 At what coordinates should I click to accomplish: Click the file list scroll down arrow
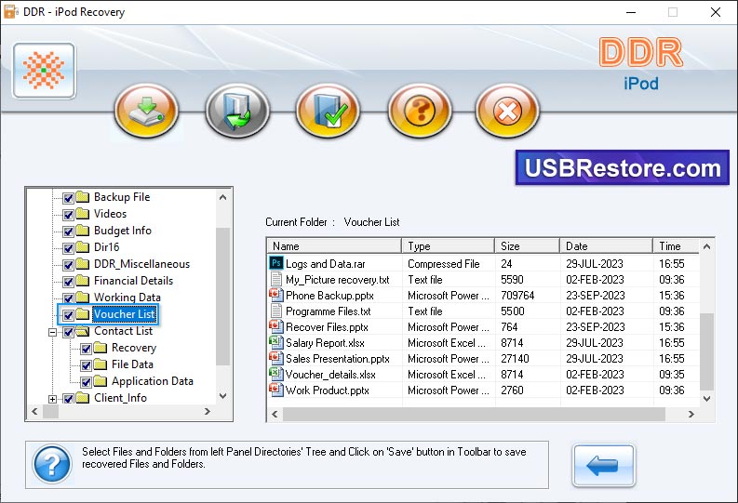click(x=706, y=398)
